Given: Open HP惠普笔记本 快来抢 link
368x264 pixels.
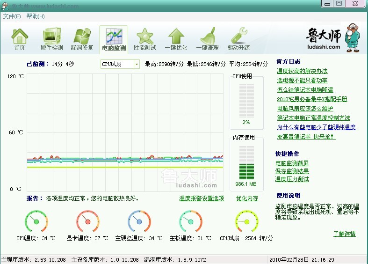Looking at the screenshot, I should click(x=306, y=137).
